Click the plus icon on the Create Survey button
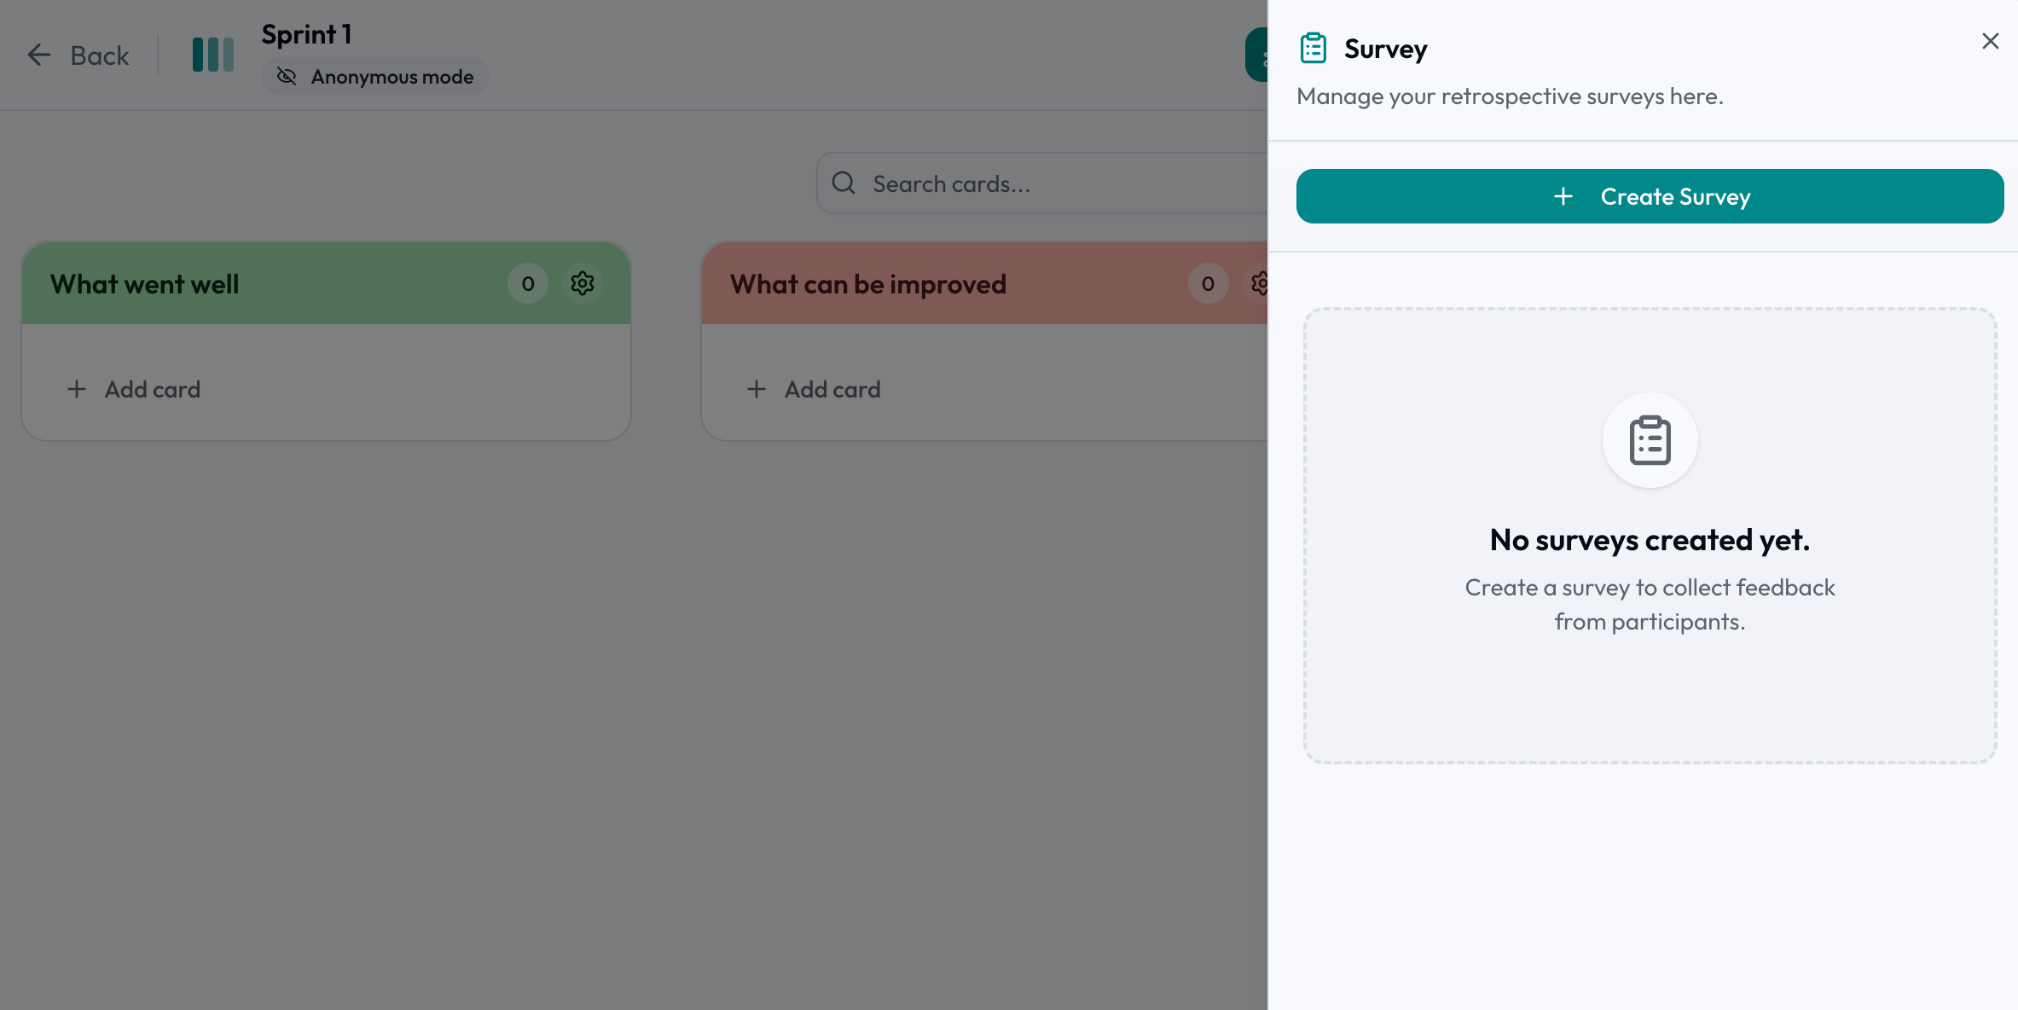This screenshot has width=2018, height=1010. (x=1563, y=196)
